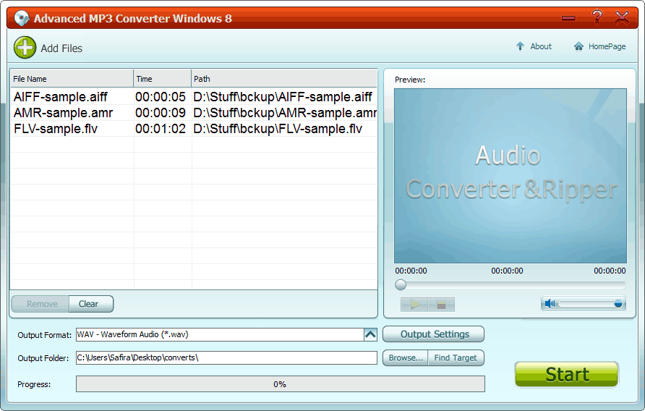Close the window with the X icon
The image size is (645, 411).
(x=622, y=17)
